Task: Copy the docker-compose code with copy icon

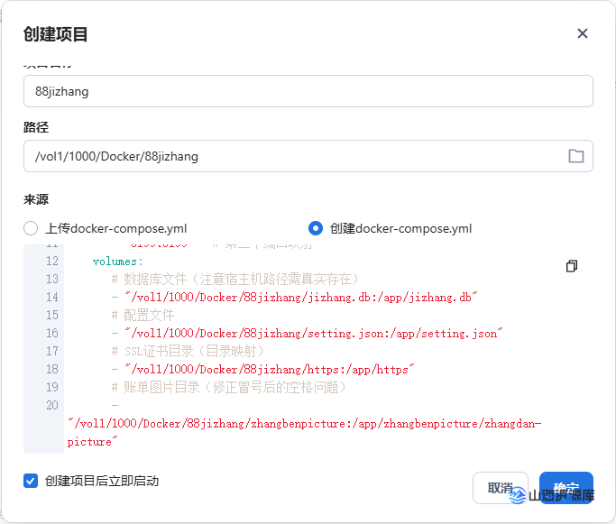Action: [571, 266]
